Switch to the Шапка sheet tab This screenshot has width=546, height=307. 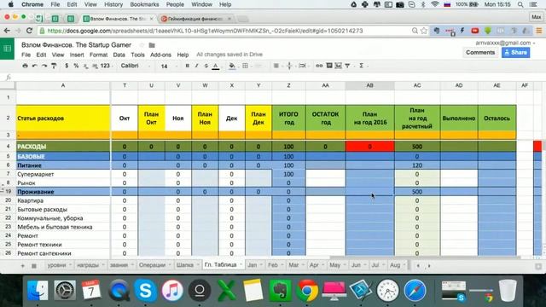pyautogui.click(x=185, y=265)
